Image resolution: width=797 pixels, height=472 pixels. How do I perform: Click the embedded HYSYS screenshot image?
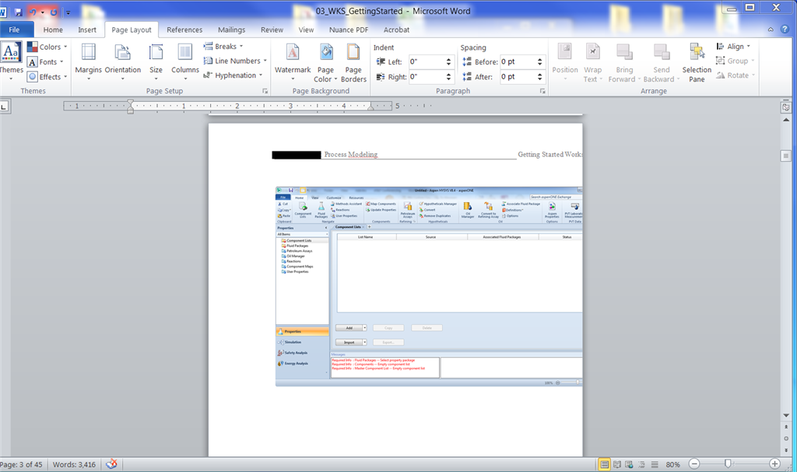click(x=429, y=287)
